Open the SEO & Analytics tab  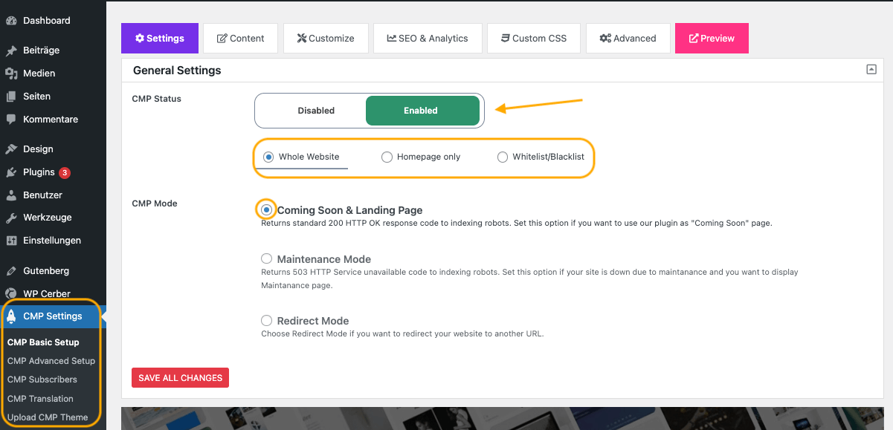428,39
